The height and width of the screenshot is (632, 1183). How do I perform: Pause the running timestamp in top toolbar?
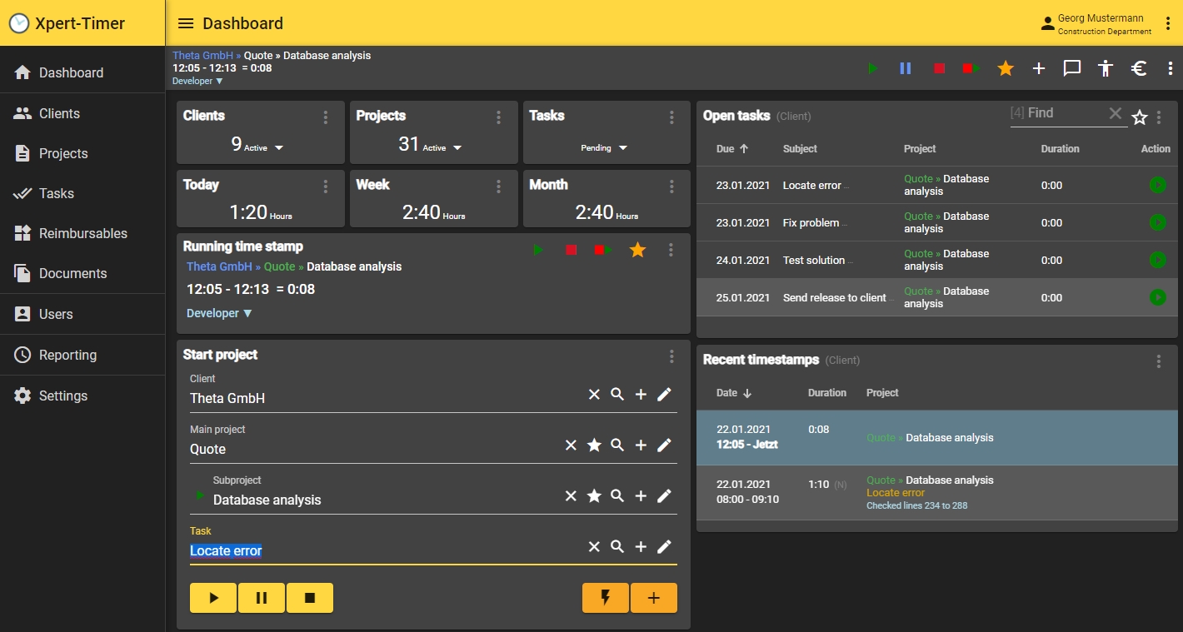(x=906, y=68)
